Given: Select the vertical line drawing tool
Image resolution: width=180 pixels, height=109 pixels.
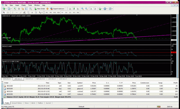Looking at the screenshot, I should pos(13,12).
